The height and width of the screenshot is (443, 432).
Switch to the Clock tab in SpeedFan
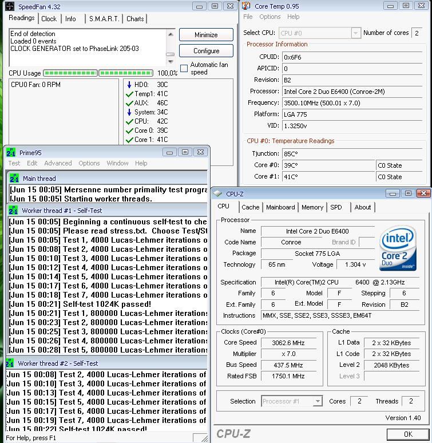49,19
